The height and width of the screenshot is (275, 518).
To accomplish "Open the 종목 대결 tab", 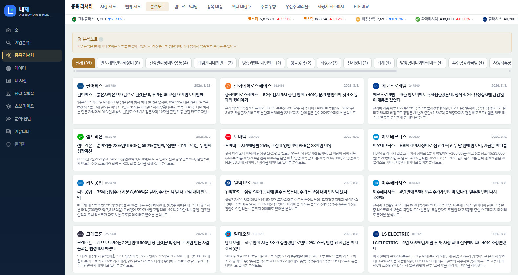I will (215, 6).
